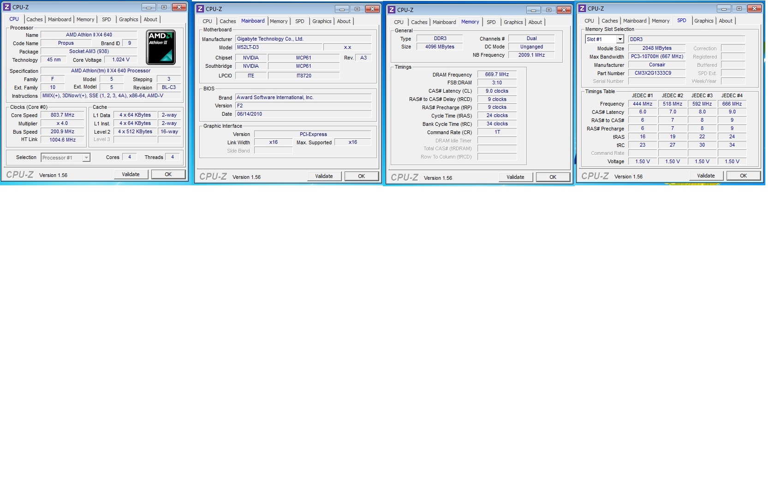Click Validate in the Memory window
The height and width of the screenshot is (484, 775).
tap(516, 177)
